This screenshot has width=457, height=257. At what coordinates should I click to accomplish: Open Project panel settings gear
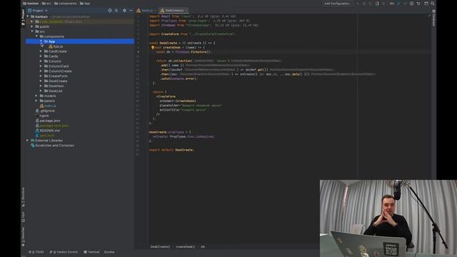coord(124,11)
